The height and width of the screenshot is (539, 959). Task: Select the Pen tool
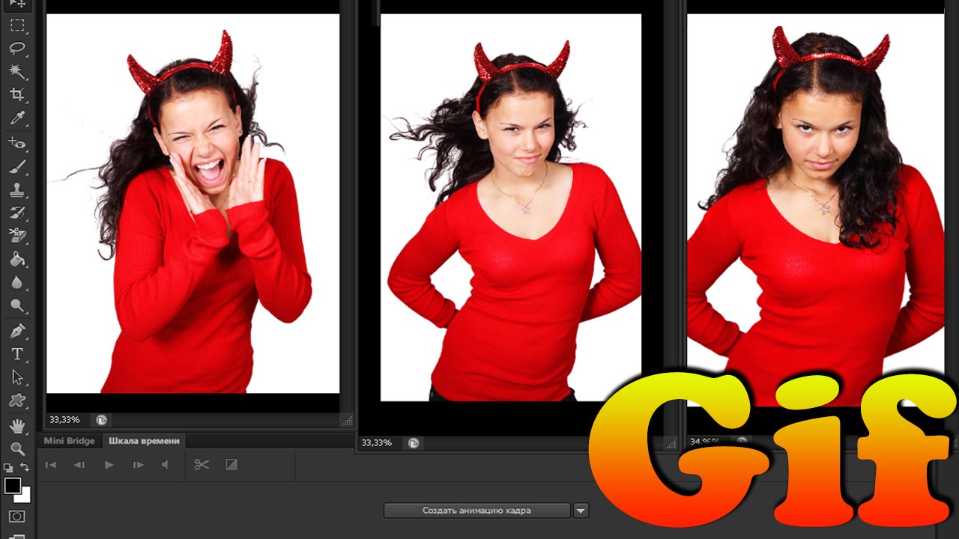click(17, 330)
